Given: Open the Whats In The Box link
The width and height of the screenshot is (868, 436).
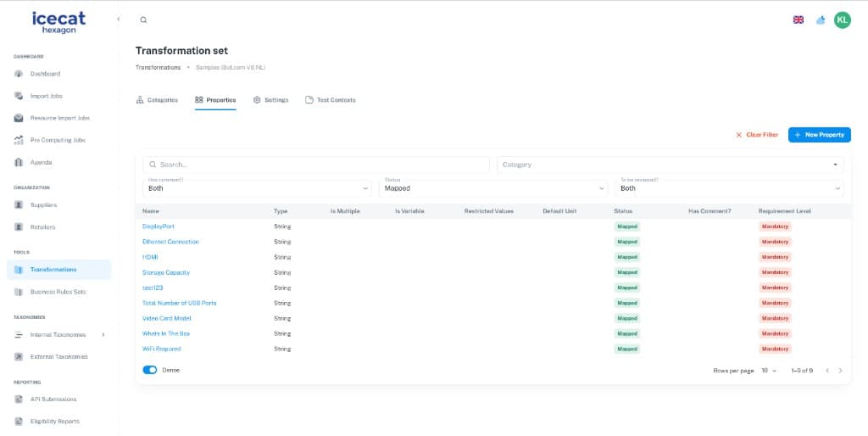Looking at the screenshot, I should point(166,333).
